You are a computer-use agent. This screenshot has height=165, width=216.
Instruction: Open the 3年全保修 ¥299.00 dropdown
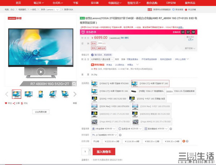(x=104, y=129)
